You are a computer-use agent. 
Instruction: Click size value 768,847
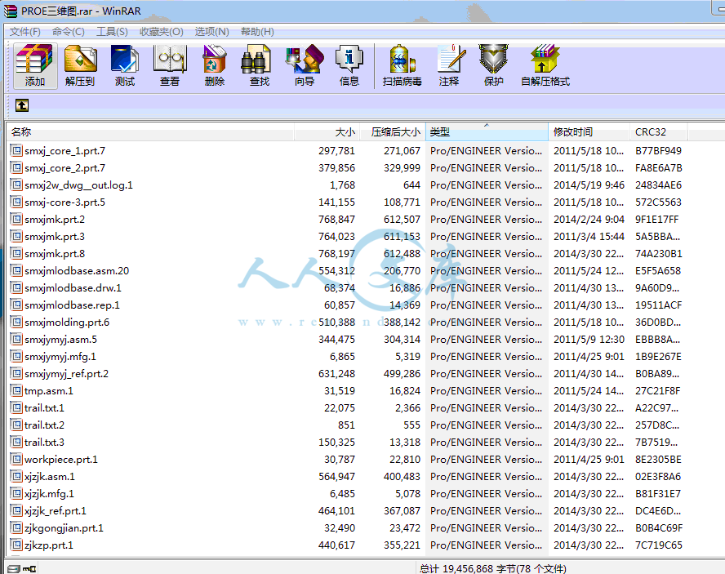coord(336,220)
